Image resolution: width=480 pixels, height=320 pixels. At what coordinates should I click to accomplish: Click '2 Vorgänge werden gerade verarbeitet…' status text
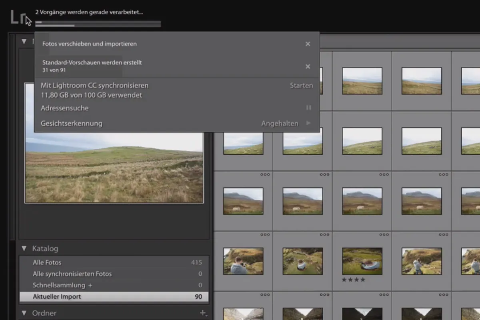(89, 12)
